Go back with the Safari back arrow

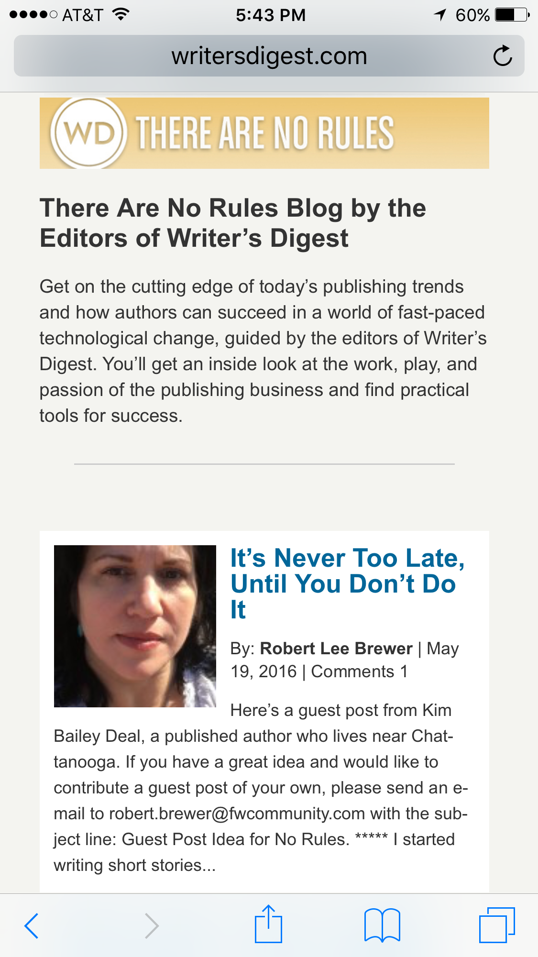[32, 926]
